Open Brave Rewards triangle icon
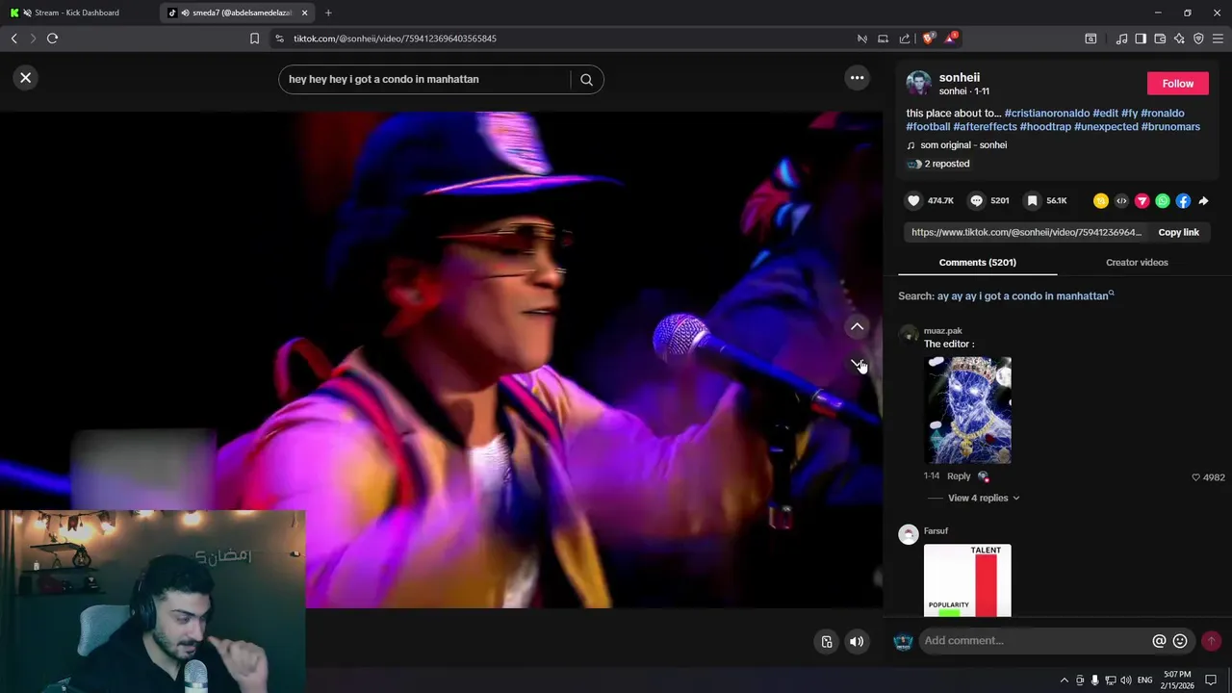Image resolution: width=1232 pixels, height=693 pixels. click(950, 38)
